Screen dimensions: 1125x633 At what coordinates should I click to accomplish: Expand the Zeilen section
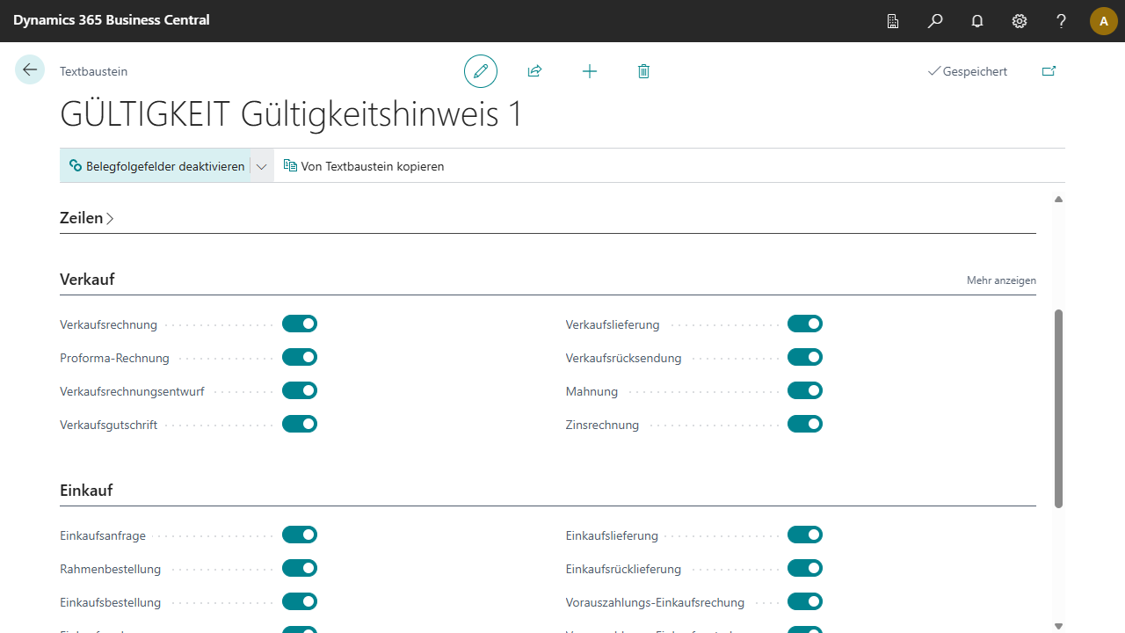[87, 218]
